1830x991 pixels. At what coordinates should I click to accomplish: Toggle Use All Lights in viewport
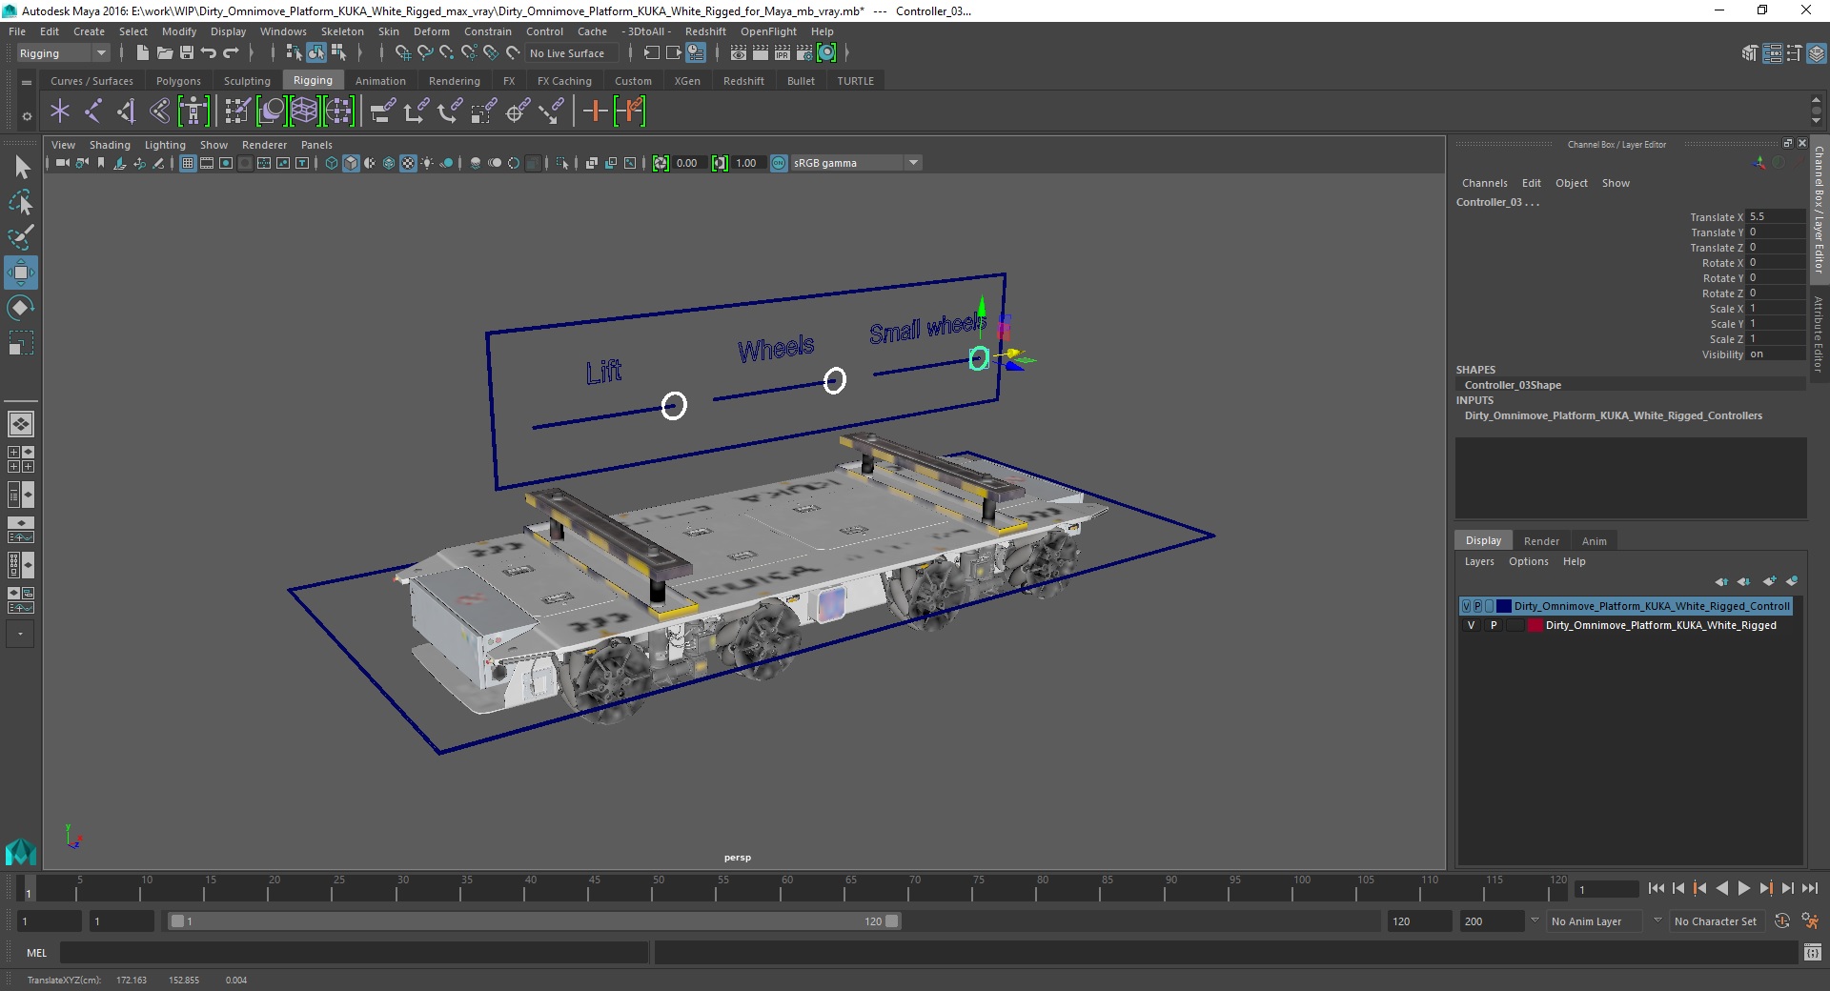point(427,163)
